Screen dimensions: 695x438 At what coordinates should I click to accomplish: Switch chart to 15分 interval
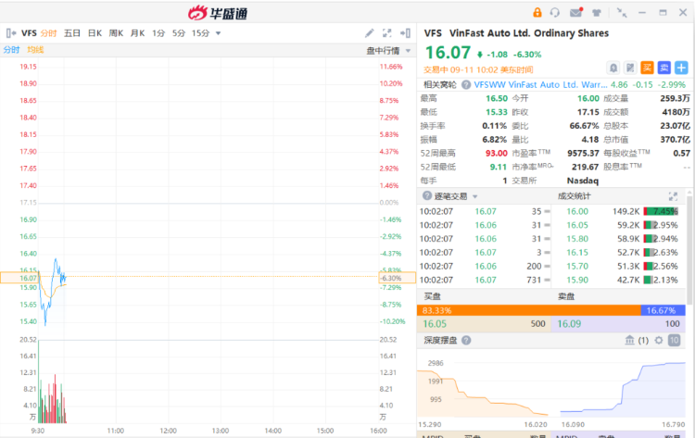[x=200, y=33]
